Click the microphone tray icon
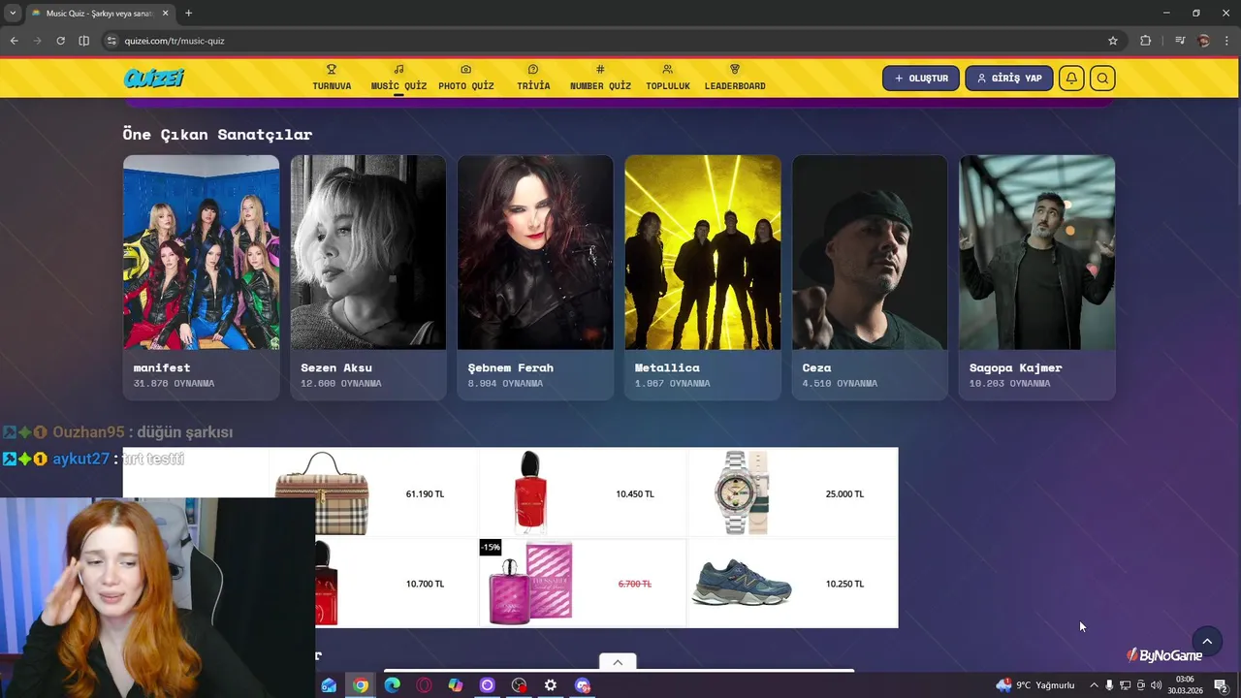This screenshot has width=1241, height=698. [1110, 685]
